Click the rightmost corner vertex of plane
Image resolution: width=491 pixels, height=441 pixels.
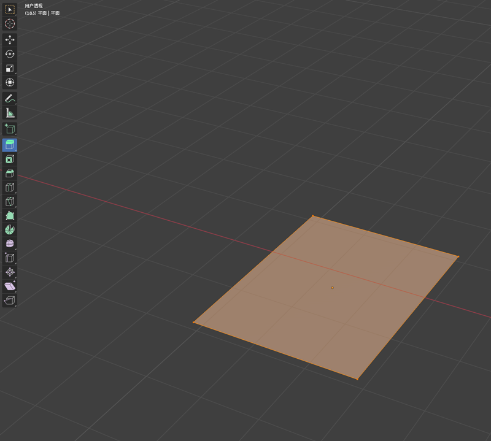(x=458, y=256)
